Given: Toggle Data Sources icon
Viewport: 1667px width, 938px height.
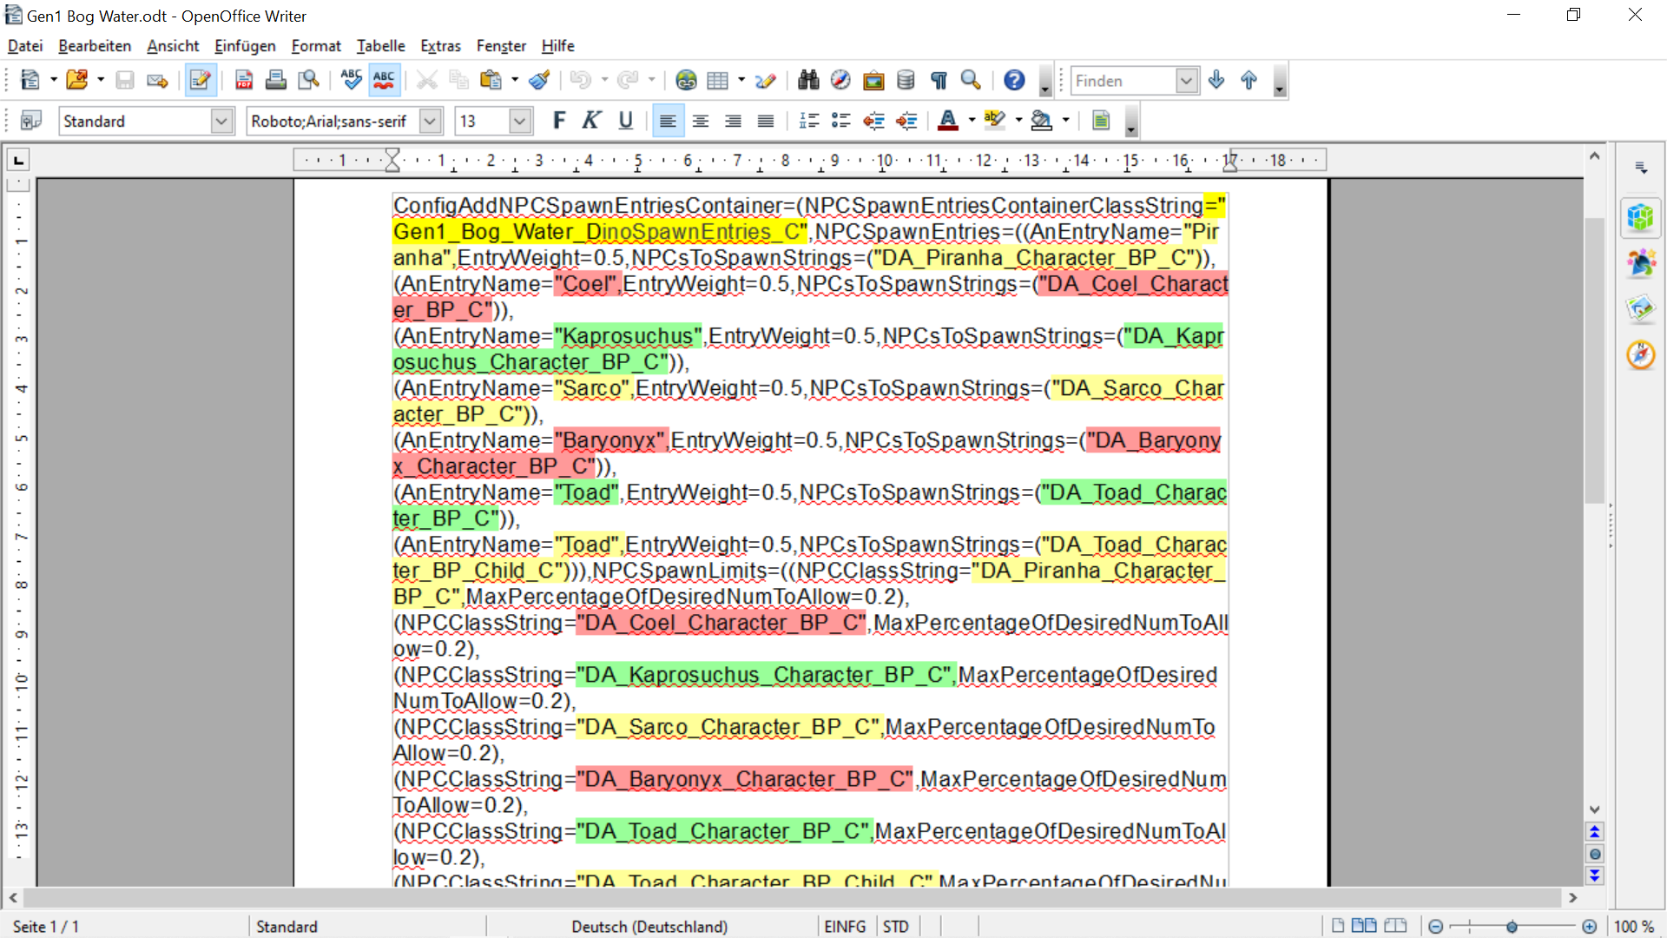Looking at the screenshot, I should pos(906,81).
